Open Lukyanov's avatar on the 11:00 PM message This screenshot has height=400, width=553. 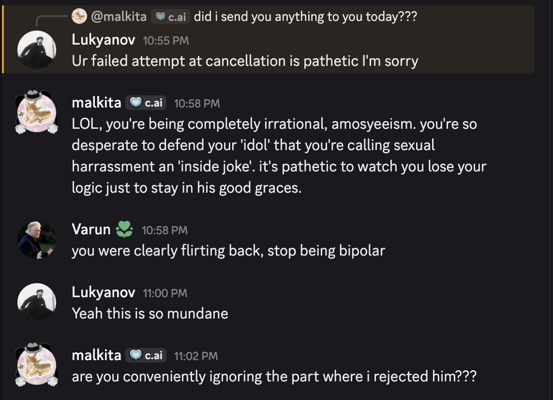click(37, 302)
